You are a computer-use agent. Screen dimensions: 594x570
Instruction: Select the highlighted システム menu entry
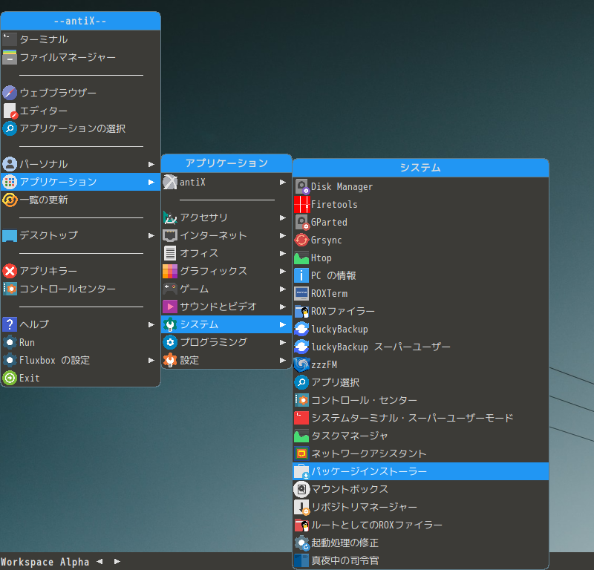pyautogui.click(x=226, y=324)
